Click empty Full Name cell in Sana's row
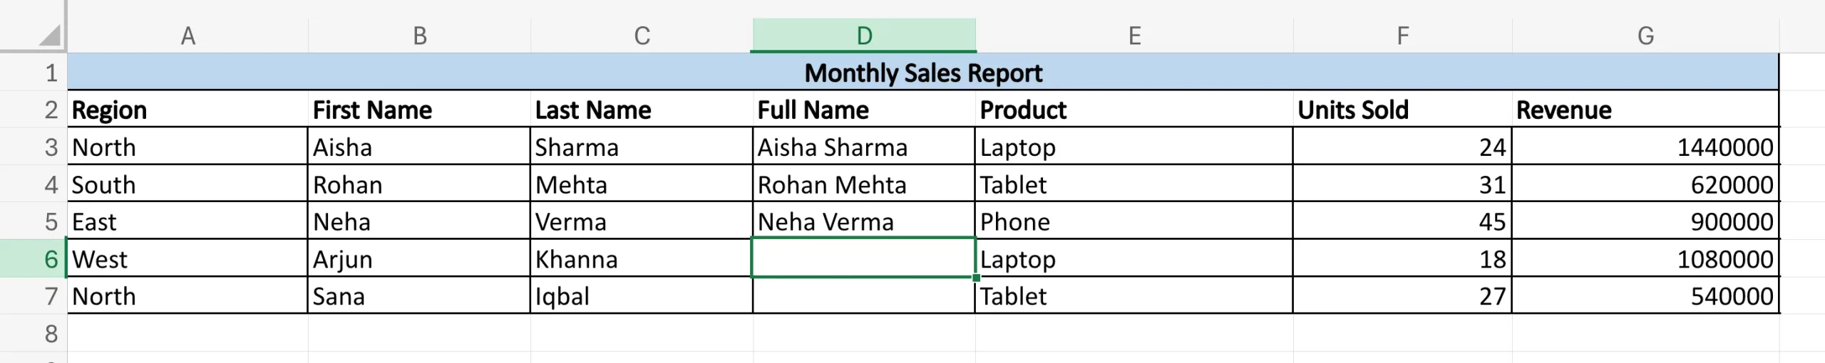Viewport: 1825px width, 363px height. pos(863,296)
